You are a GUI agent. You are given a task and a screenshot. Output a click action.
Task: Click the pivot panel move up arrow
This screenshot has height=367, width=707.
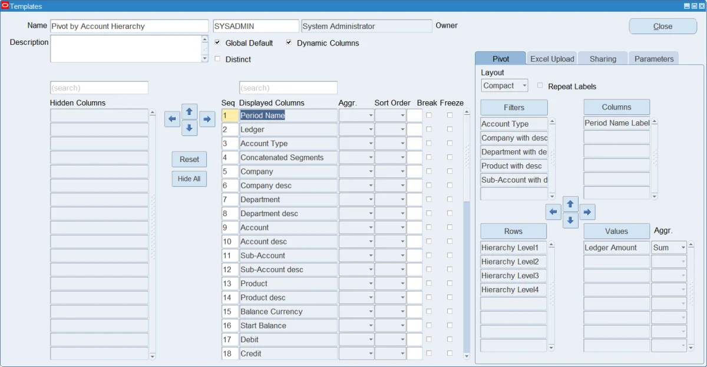coord(570,204)
